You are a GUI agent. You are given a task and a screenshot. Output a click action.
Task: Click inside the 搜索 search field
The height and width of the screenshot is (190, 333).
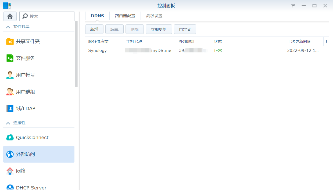tap(48, 16)
